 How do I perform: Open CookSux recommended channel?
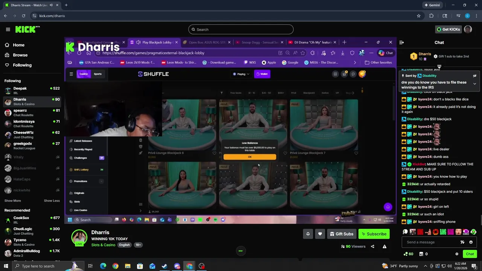point(32,220)
